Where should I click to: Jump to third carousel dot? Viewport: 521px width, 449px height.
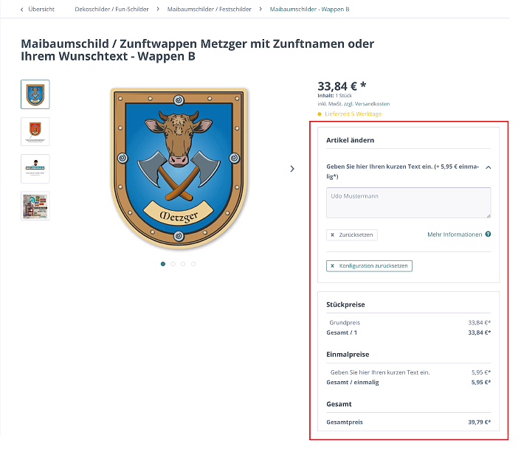184,263
